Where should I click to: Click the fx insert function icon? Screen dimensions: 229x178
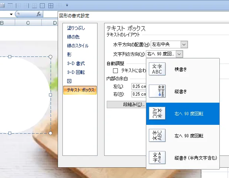[39, 14]
